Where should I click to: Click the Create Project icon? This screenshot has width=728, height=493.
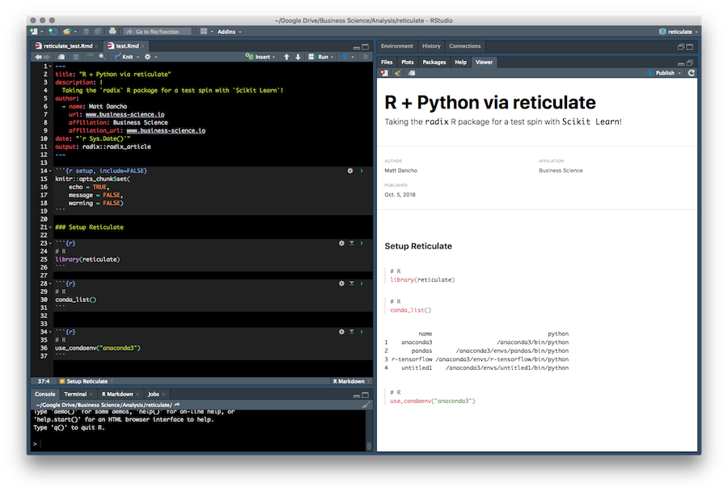click(x=53, y=32)
